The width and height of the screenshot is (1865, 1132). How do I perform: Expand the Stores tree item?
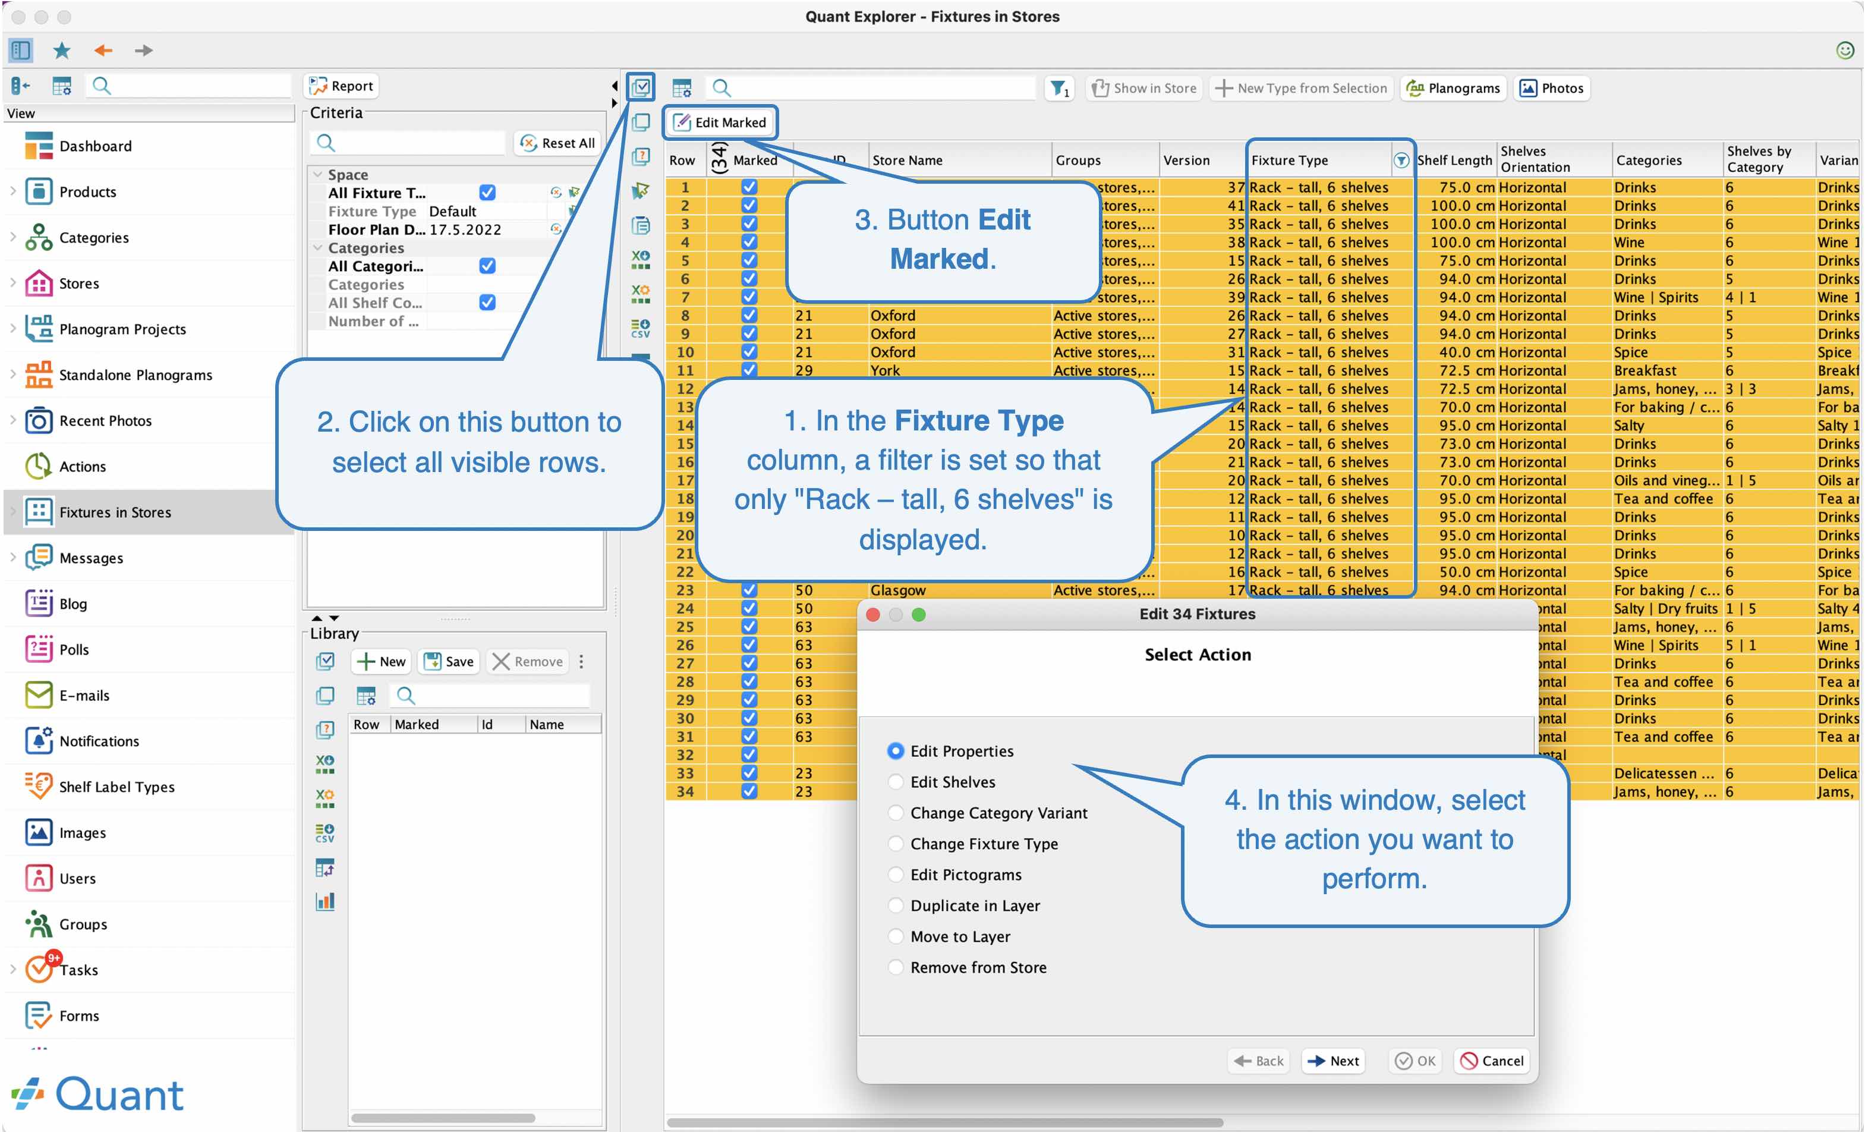point(13,282)
